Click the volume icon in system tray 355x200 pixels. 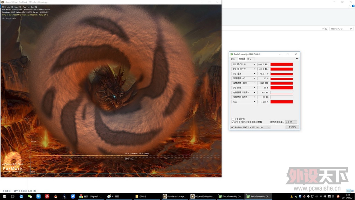(x=317, y=197)
